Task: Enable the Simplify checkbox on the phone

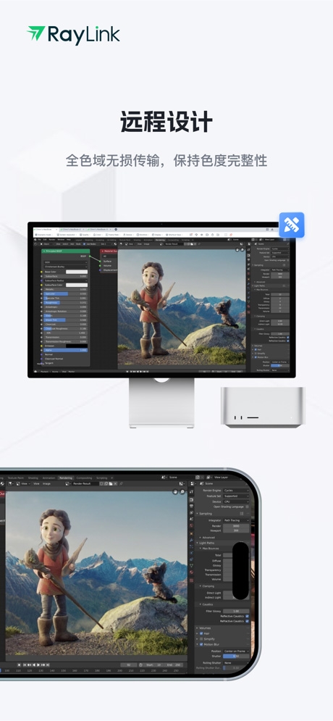Action: coord(201,639)
